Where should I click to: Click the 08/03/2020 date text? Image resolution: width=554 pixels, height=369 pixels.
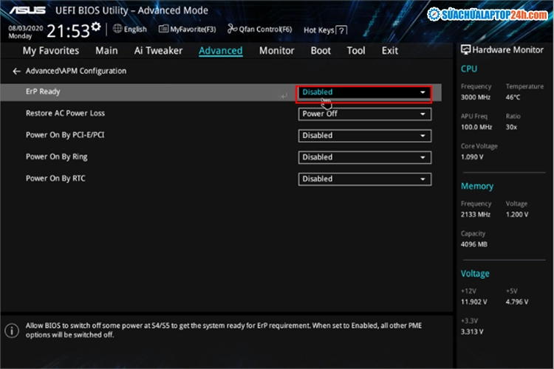click(x=25, y=28)
